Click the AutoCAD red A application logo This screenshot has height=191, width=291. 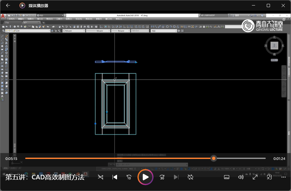click(3, 16)
